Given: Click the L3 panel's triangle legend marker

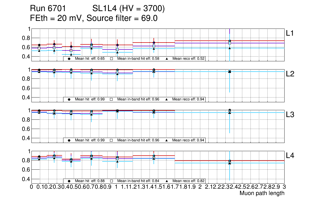Looking at the screenshot, I should (x=167, y=140).
